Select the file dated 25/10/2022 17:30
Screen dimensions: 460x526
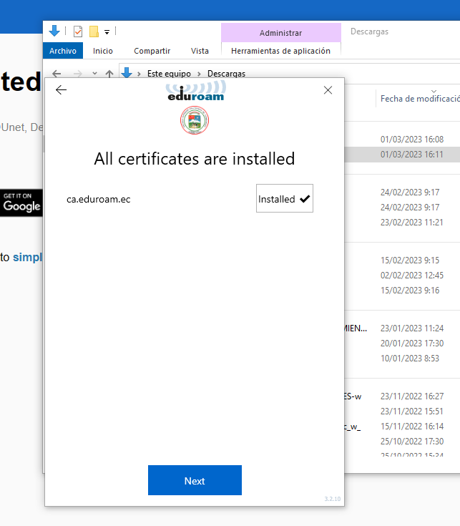(412, 442)
